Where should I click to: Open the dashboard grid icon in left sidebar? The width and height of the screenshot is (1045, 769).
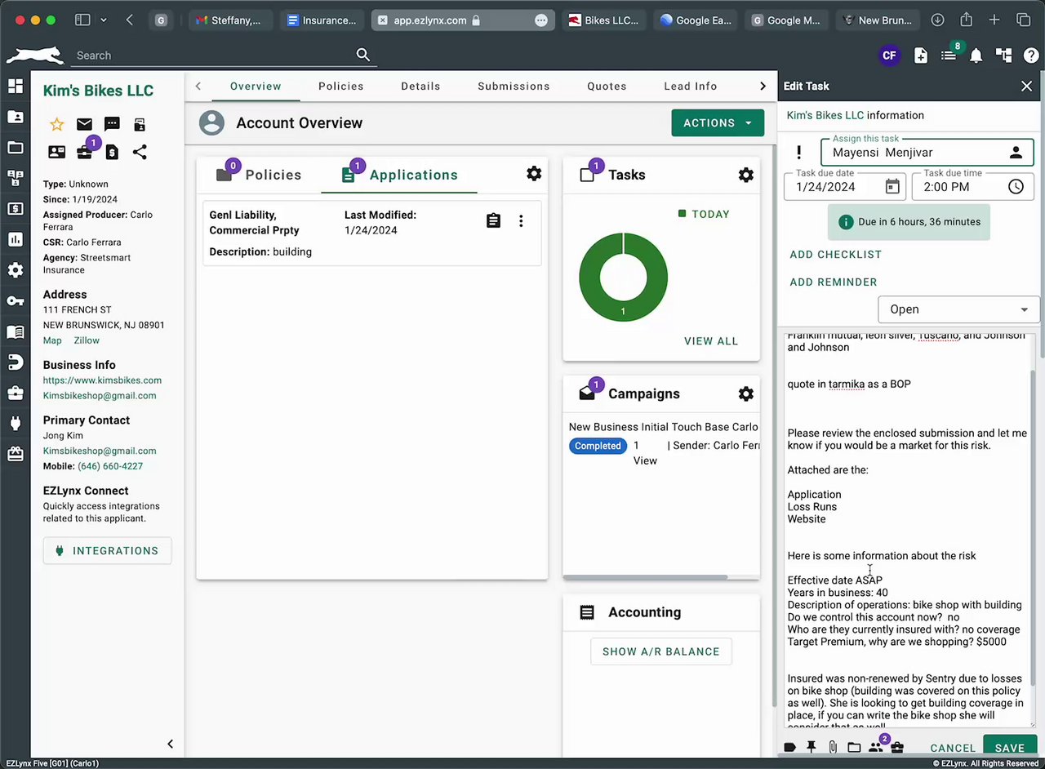click(x=15, y=87)
